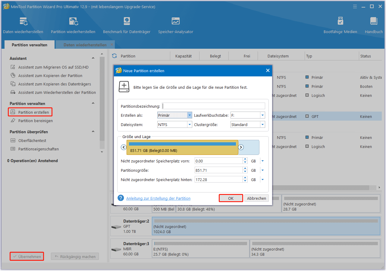Select 1024.0 GB unallocated block on Datenträger:2
Viewport: 386px width, 271px height.
coord(266,226)
